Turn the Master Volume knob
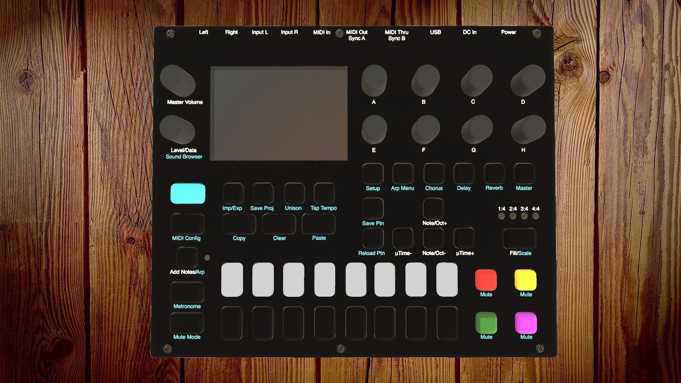 177,81
